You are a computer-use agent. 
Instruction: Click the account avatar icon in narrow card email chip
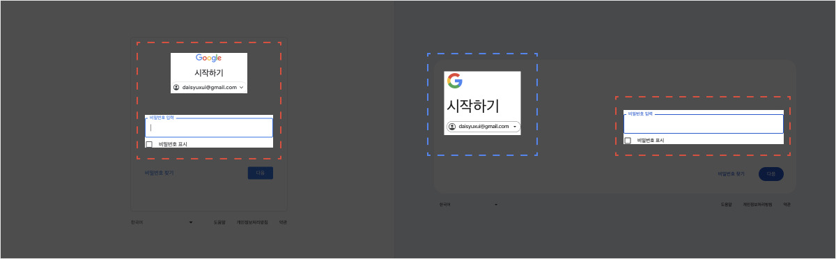(x=176, y=88)
